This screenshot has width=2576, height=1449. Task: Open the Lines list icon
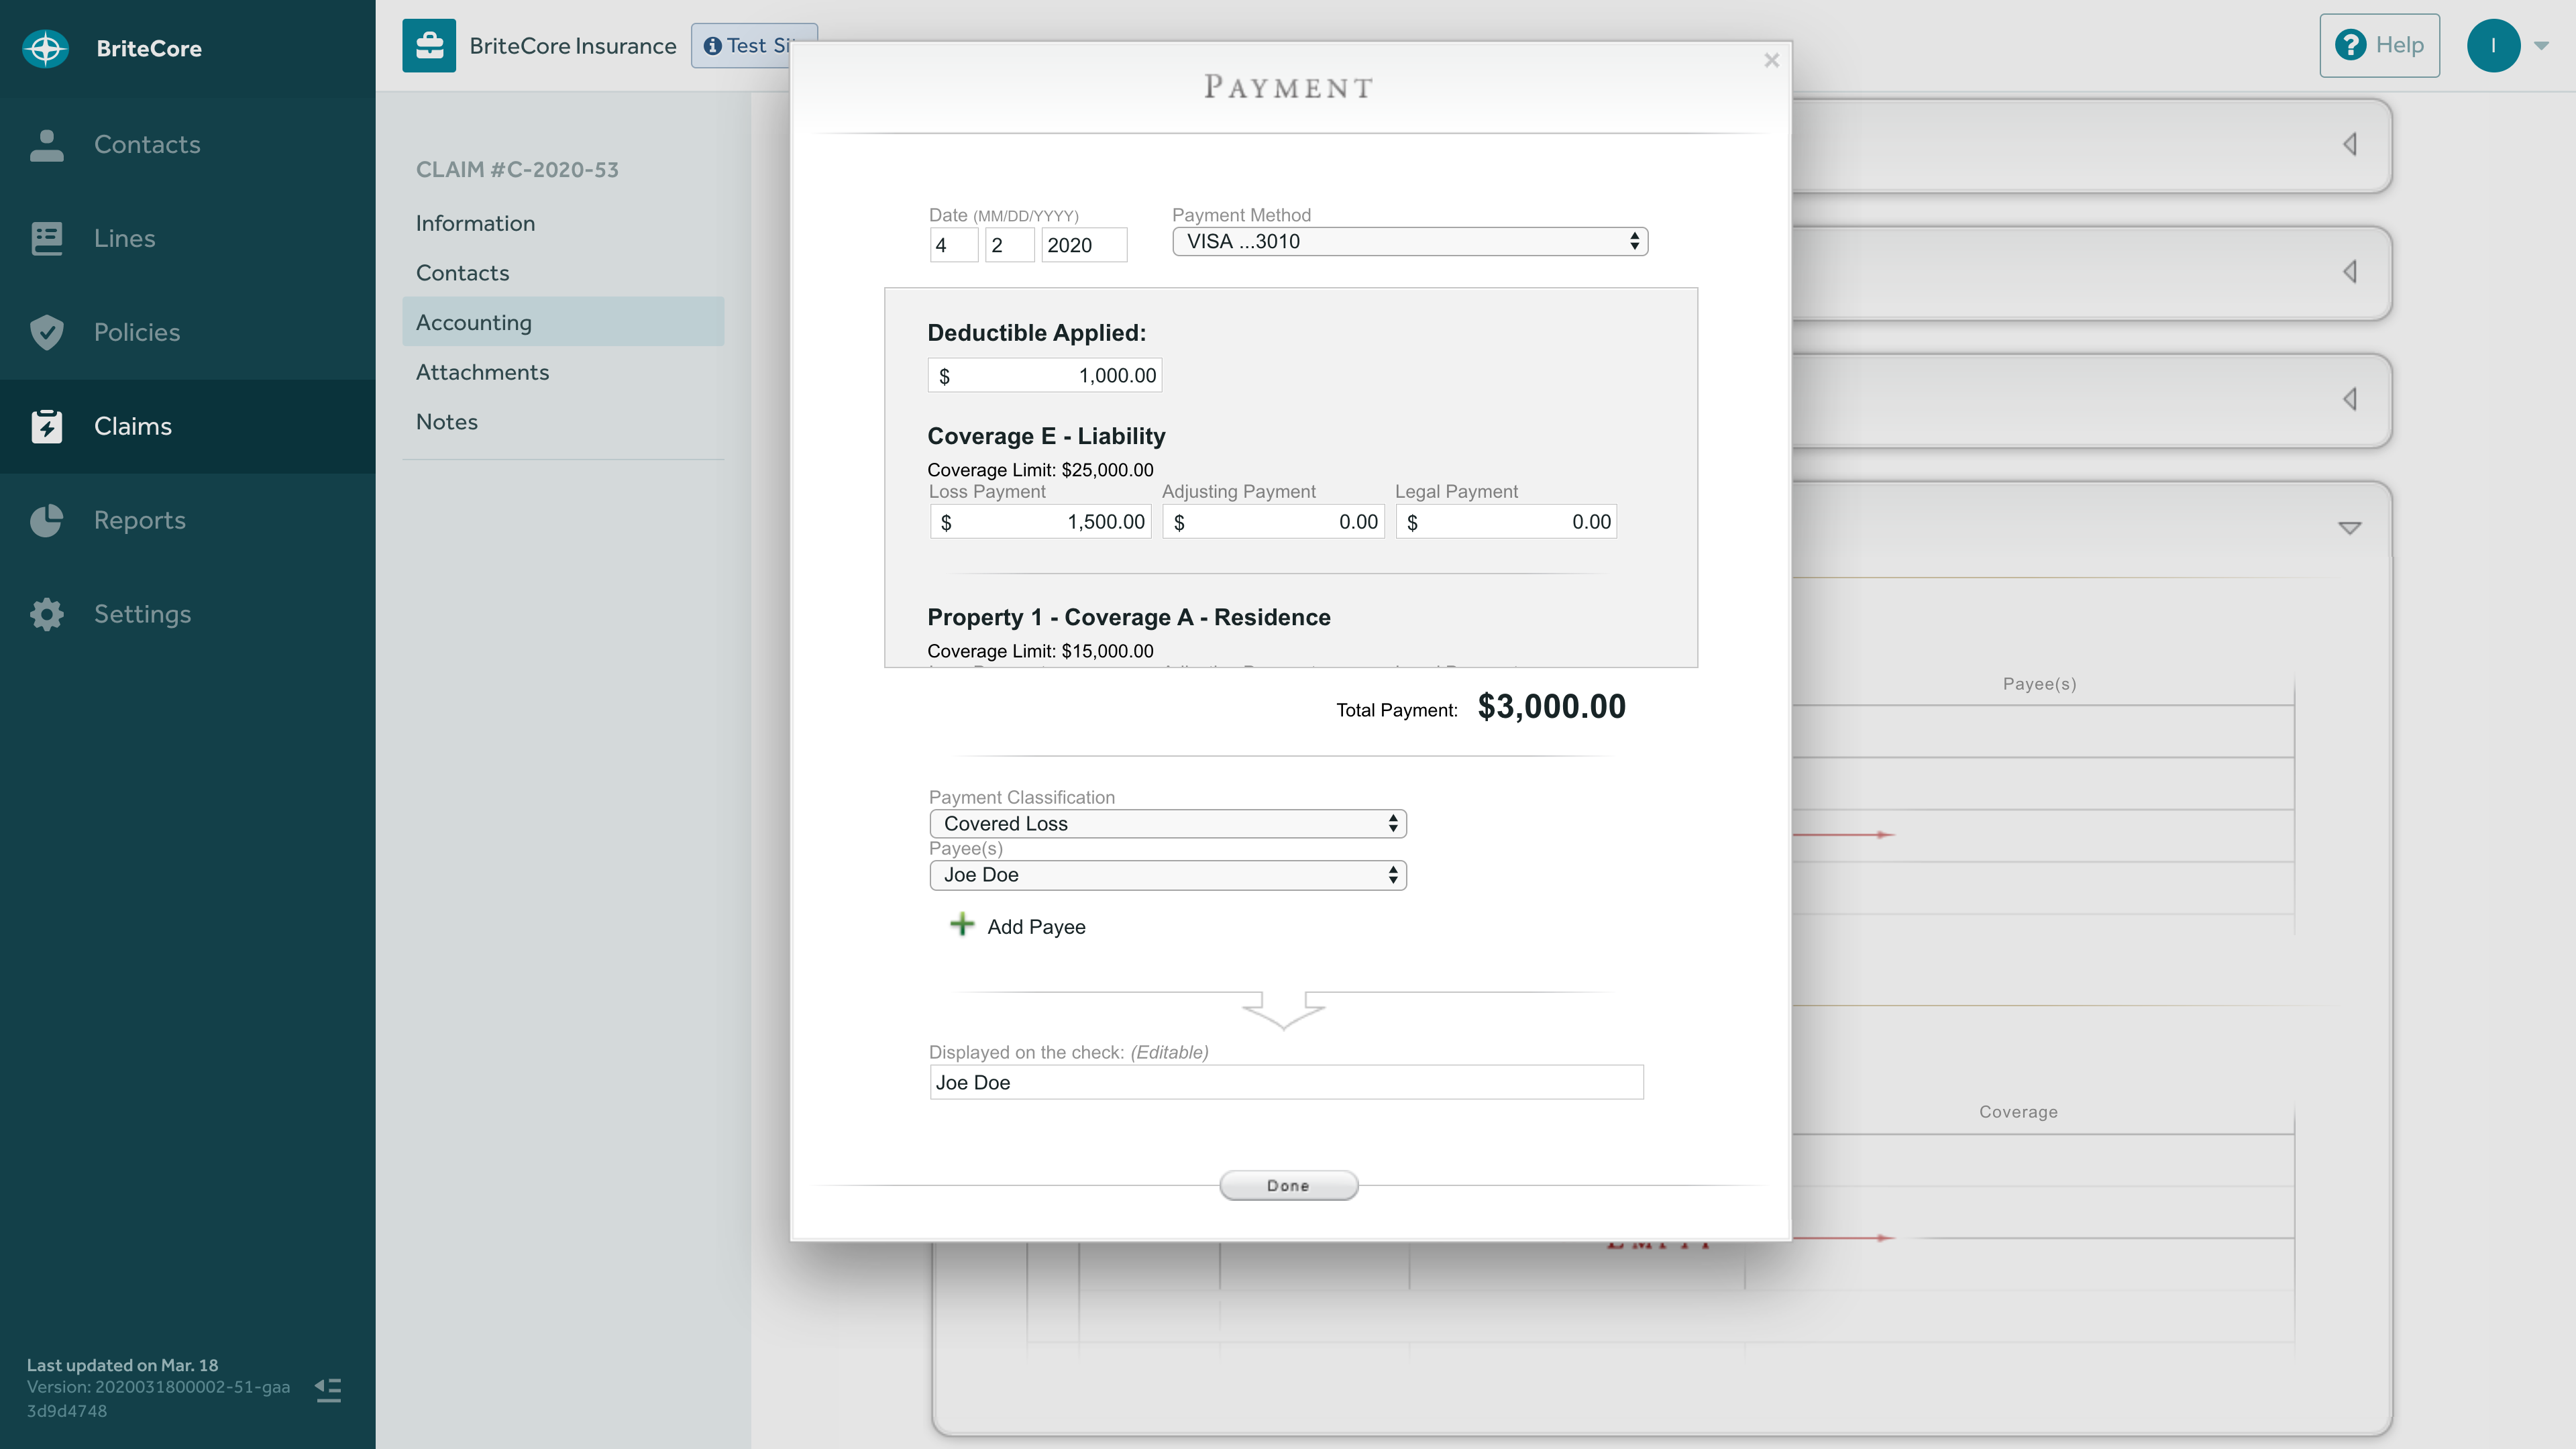tap(46, 238)
